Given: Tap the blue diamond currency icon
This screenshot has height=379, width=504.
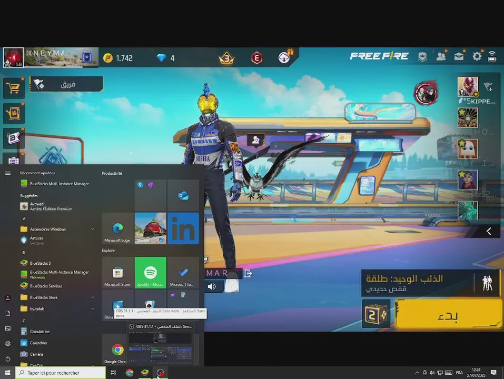Looking at the screenshot, I should coord(161,58).
